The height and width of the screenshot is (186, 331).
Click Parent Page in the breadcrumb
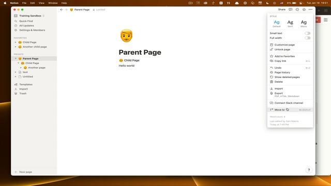coord(80,10)
